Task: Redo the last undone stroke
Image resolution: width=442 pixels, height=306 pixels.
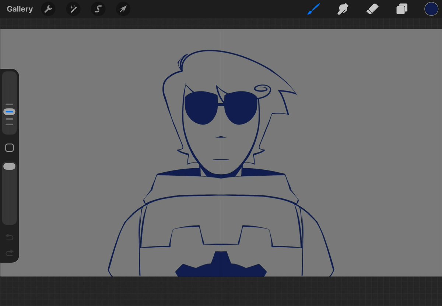Action: pyautogui.click(x=10, y=252)
